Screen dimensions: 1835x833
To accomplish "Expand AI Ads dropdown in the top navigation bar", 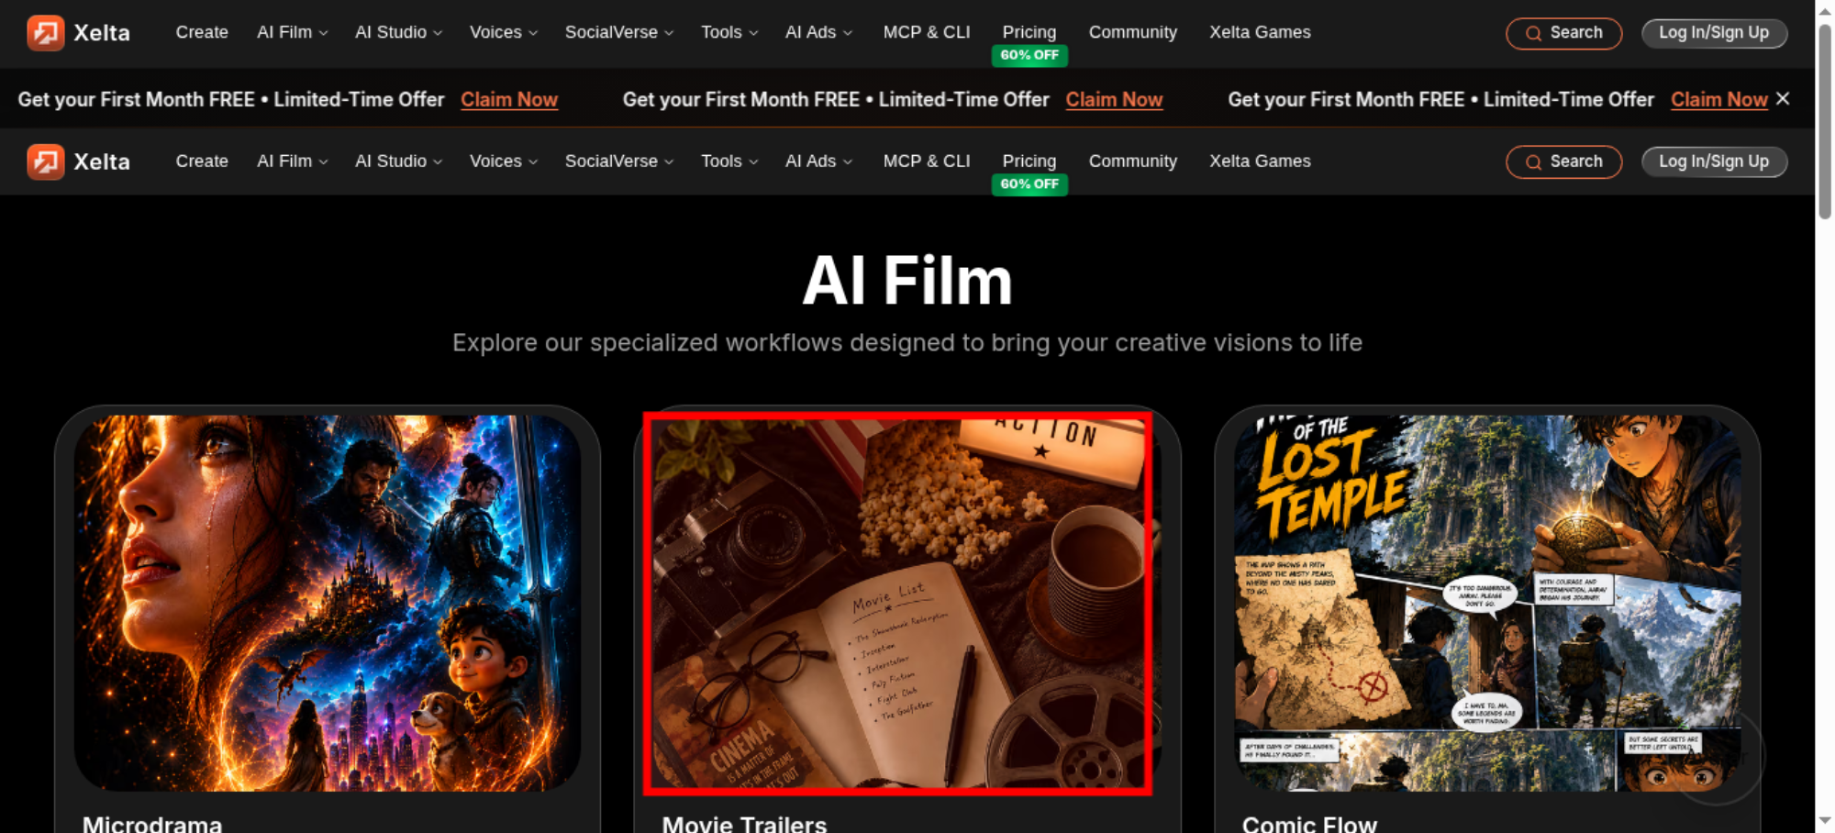I will (818, 32).
